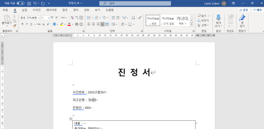Click the Dictate (받아쓰기) button
This screenshot has width=264, height=129.
coord(219,21)
